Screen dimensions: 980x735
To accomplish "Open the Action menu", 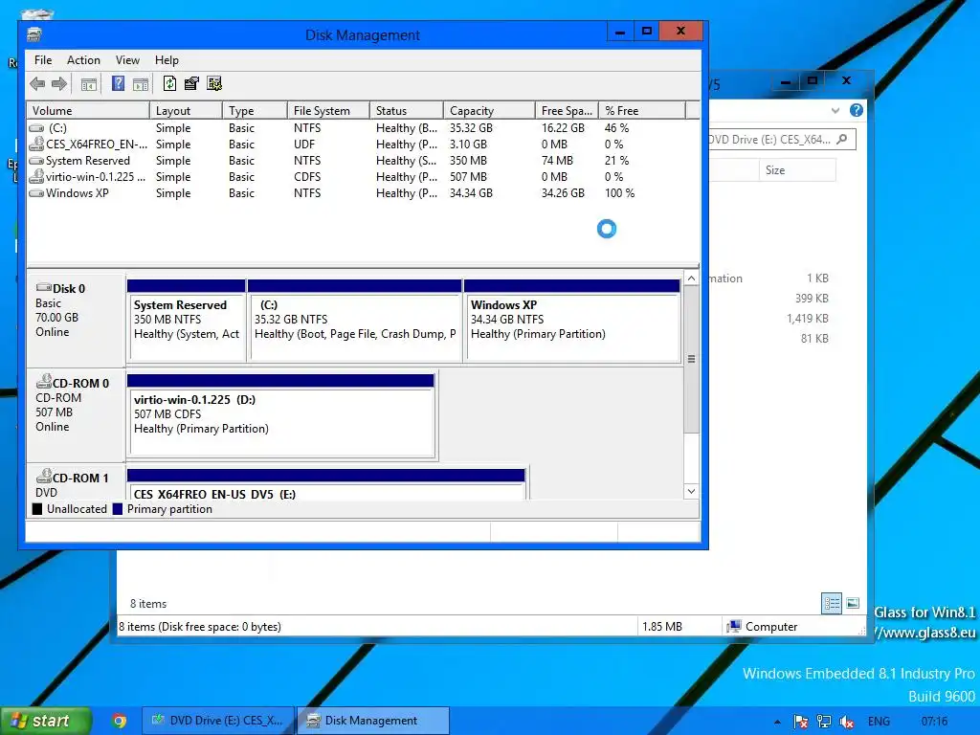I will 84,60.
